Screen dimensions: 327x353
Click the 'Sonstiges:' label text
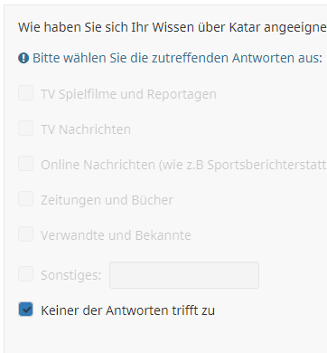click(x=71, y=275)
